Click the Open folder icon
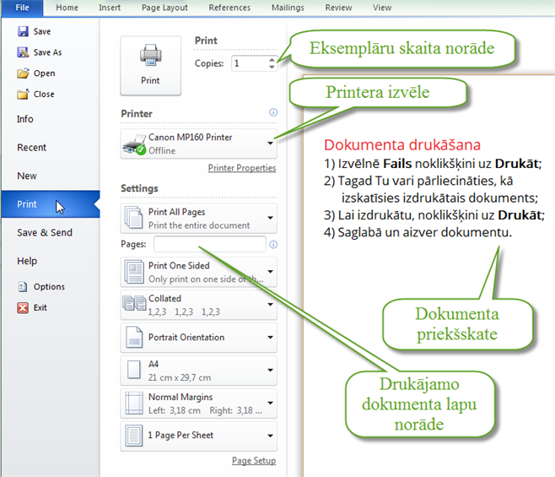The width and height of the screenshot is (555, 477). pos(23,73)
